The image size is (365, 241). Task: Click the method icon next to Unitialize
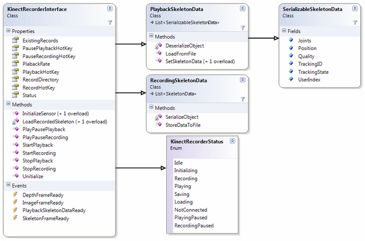(x=16, y=176)
